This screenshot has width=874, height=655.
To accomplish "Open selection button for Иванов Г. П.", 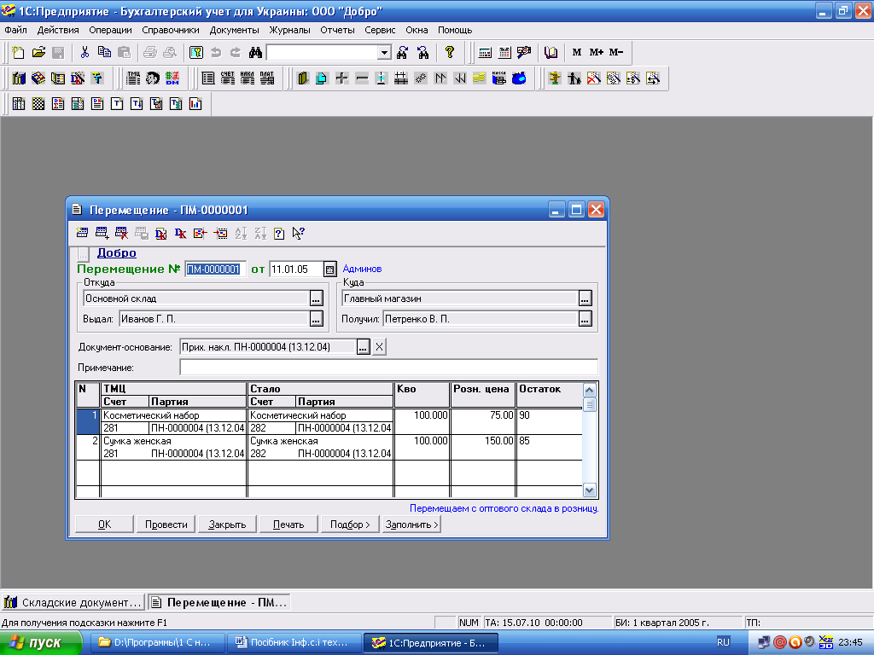I will [x=316, y=319].
